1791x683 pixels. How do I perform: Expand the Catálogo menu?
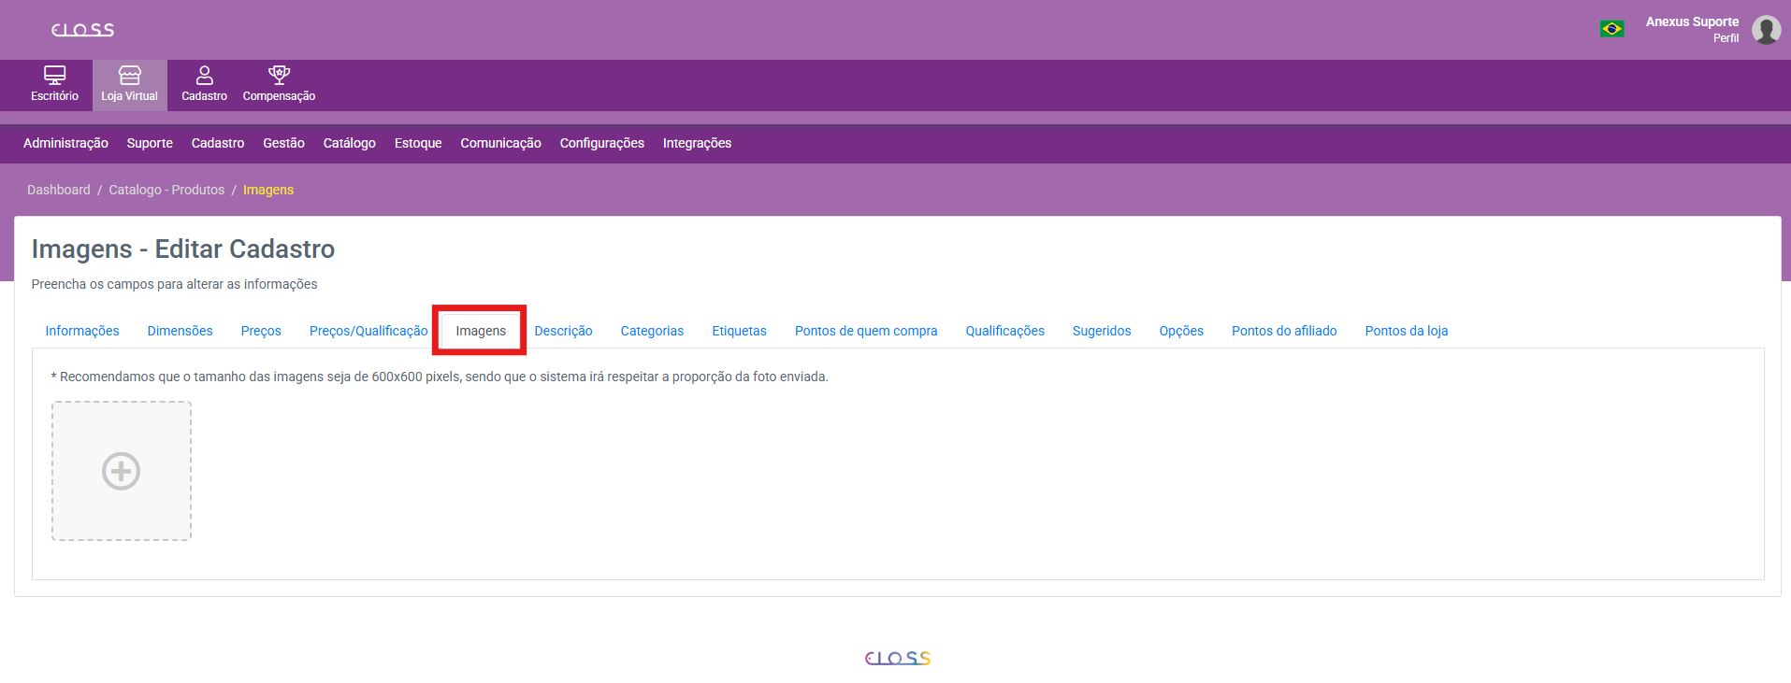[x=349, y=143]
